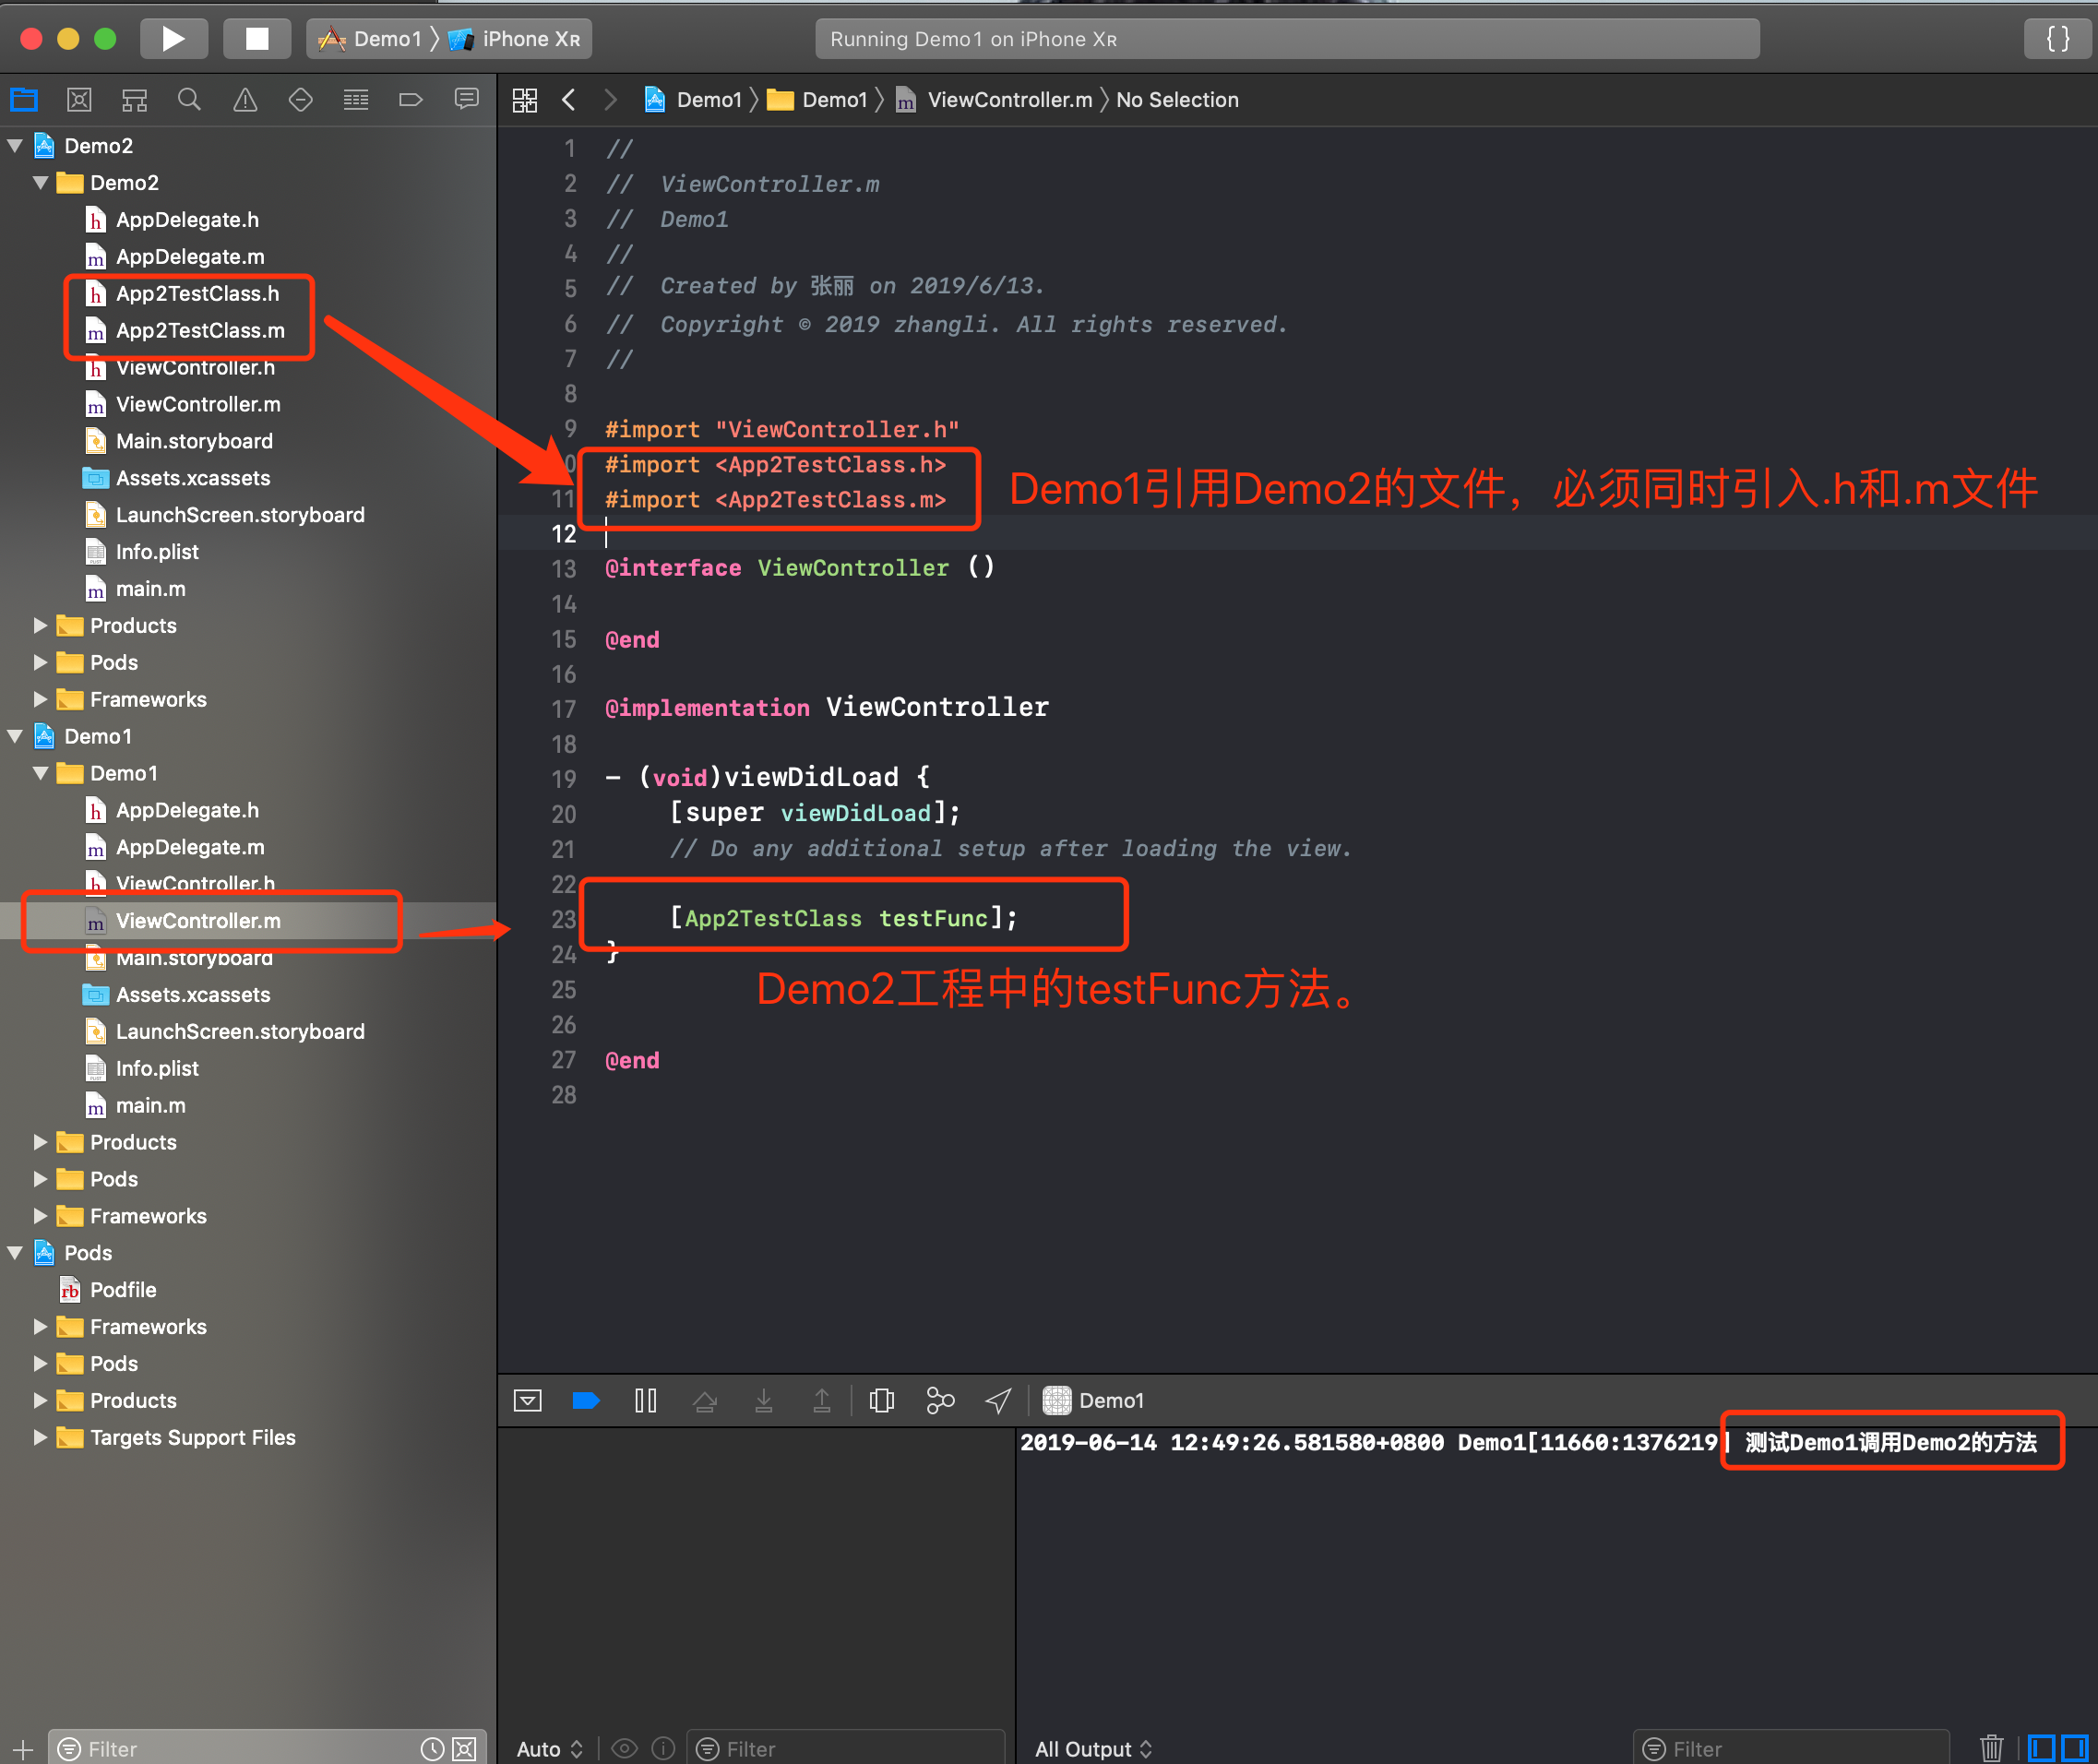Open the Test navigator
The width and height of the screenshot is (2098, 1764).
(300, 100)
